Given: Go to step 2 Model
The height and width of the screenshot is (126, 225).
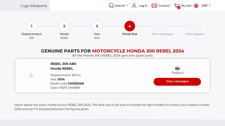Looking at the screenshot, I should pos(64,26).
